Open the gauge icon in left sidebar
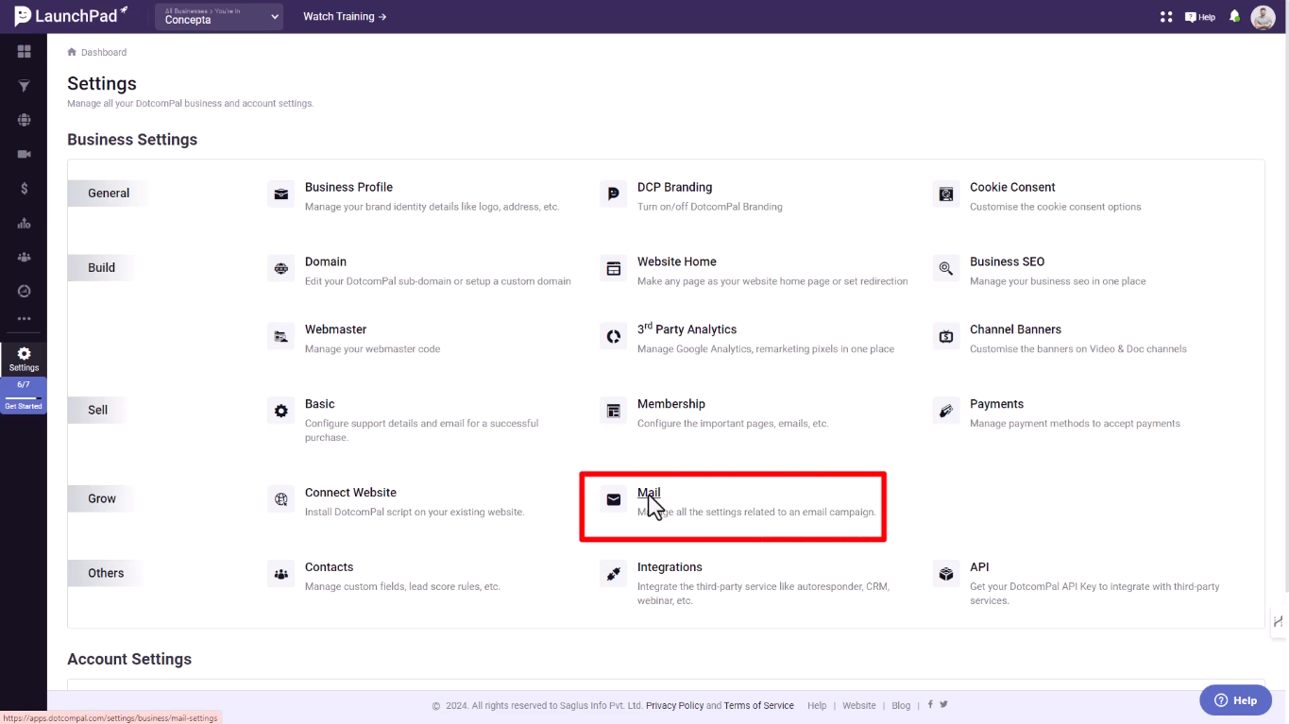Image resolution: width=1289 pixels, height=724 pixels. 24,292
